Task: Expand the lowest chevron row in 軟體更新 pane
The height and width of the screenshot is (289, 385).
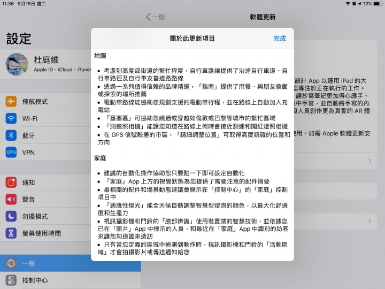Action: [x=369, y=221]
